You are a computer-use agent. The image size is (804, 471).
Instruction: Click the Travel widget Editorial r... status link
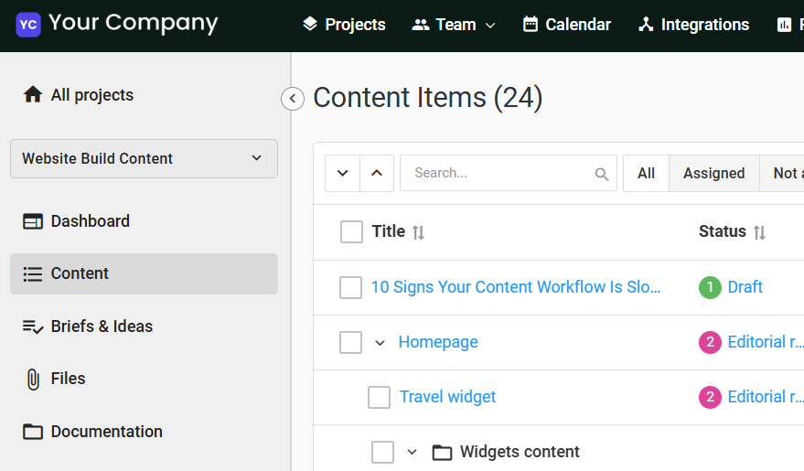765,397
